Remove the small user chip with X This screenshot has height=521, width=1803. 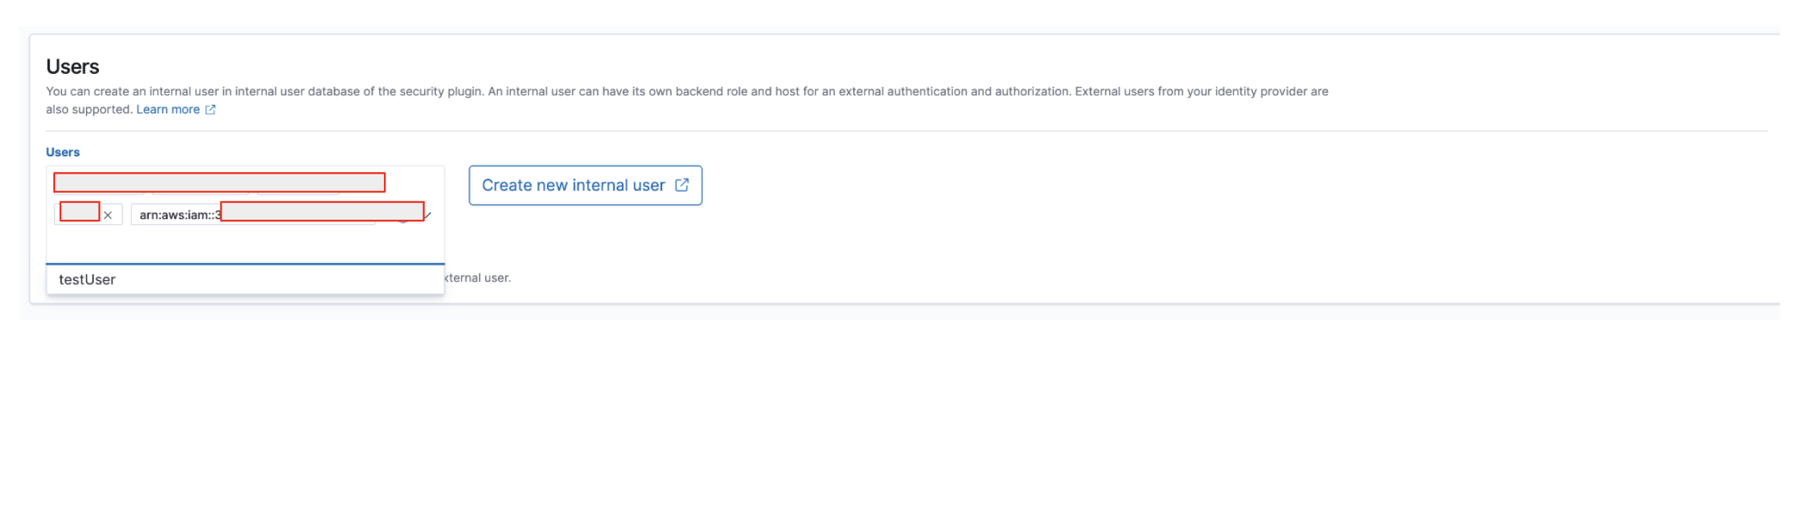pyautogui.click(x=108, y=215)
